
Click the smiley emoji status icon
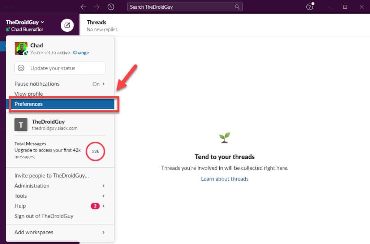21,68
